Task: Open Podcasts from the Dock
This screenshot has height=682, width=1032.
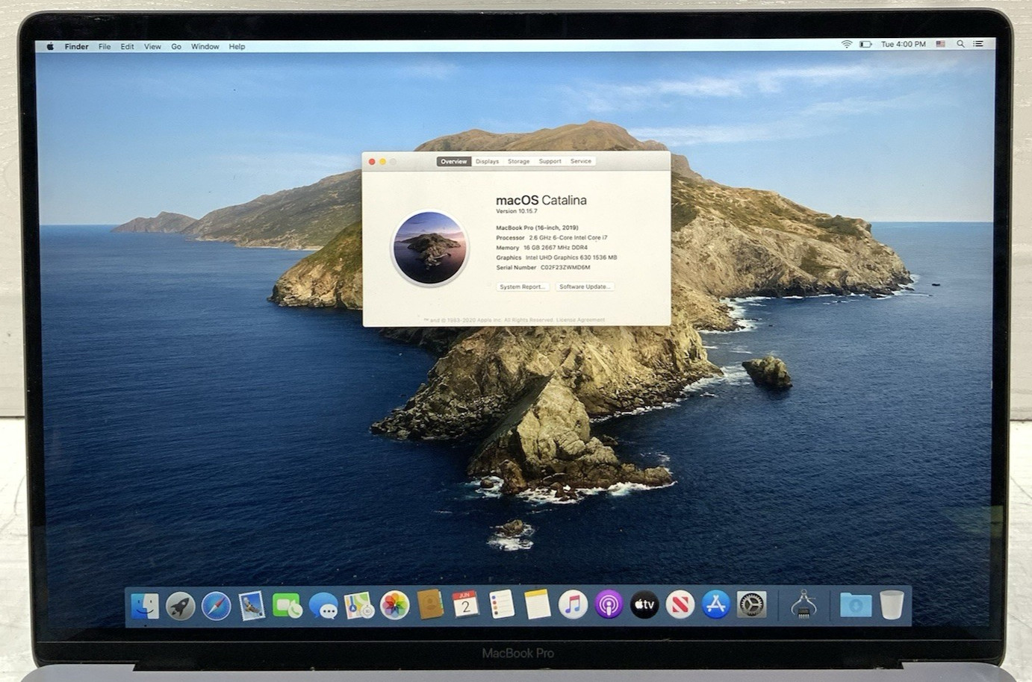Action: click(609, 605)
